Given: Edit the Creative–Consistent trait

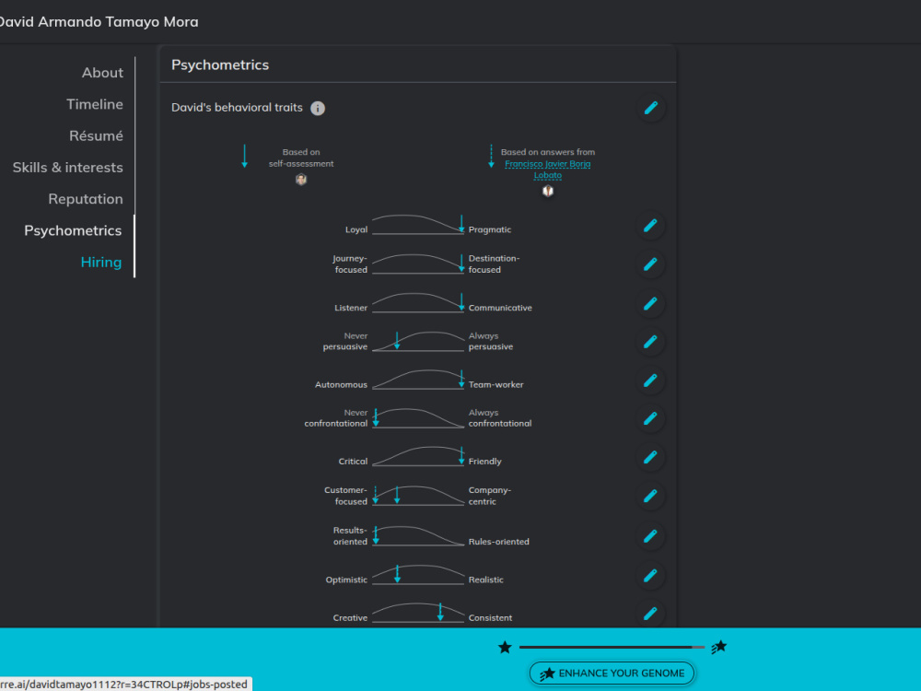Looking at the screenshot, I should [650, 614].
